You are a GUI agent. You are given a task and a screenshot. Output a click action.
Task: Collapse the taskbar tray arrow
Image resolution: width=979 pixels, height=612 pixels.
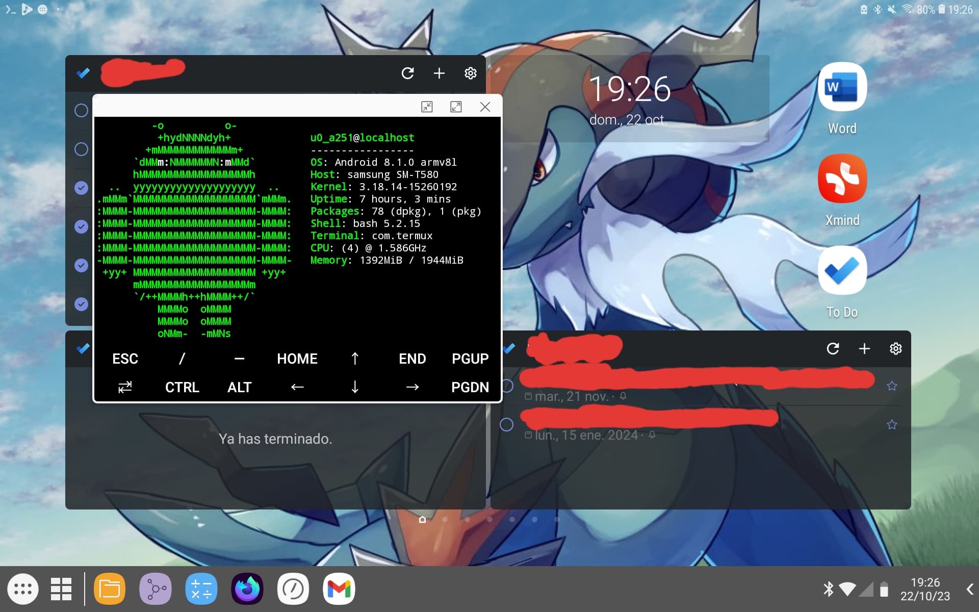click(x=969, y=589)
